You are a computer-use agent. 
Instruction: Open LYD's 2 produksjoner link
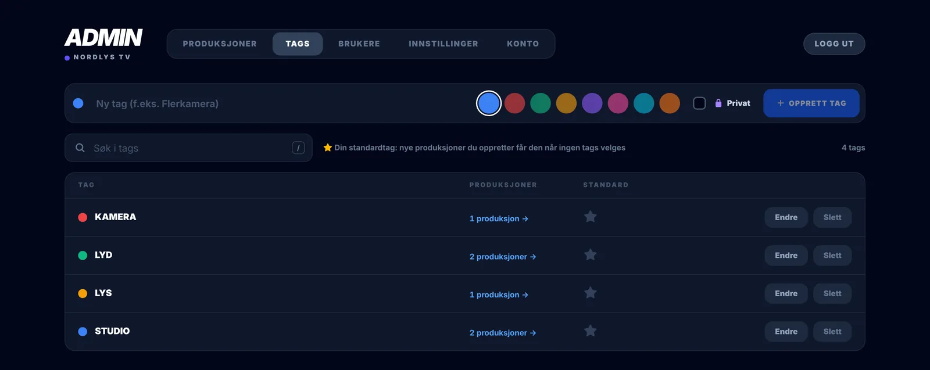(x=503, y=257)
